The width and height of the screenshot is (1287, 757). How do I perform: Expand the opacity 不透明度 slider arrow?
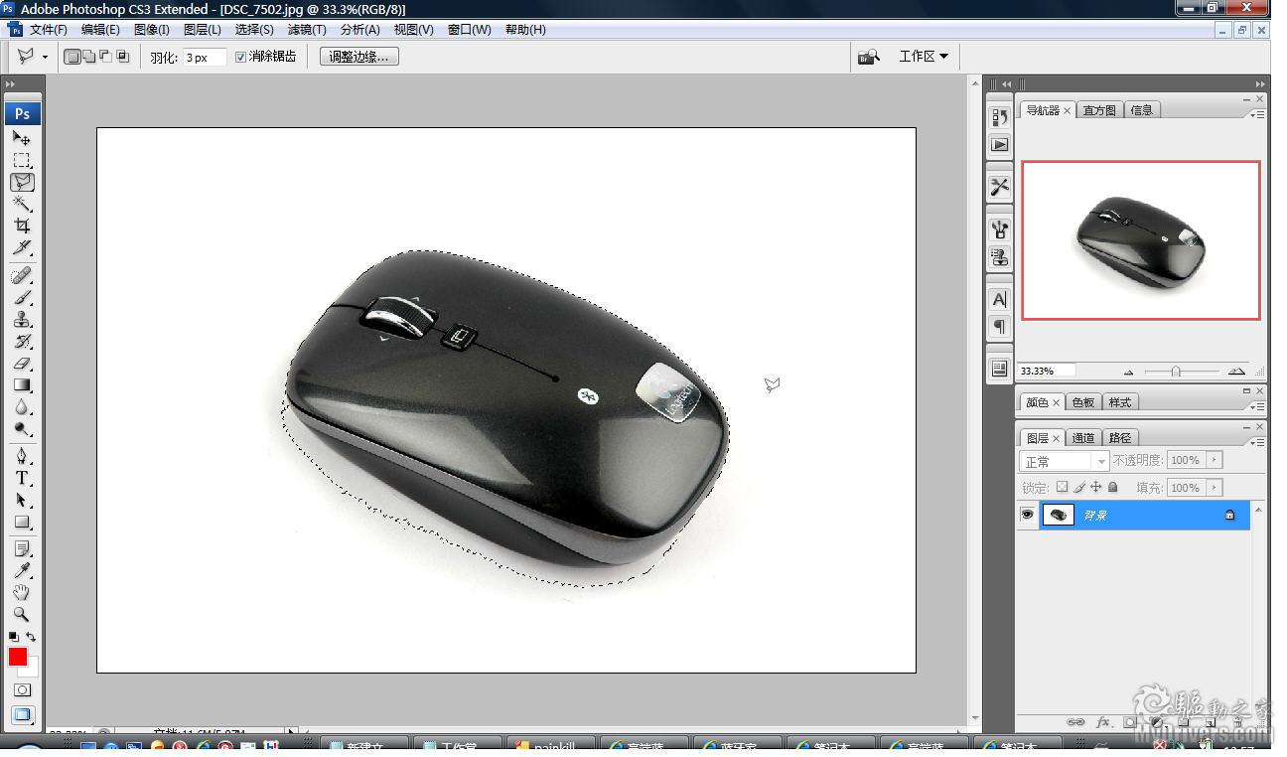[x=1214, y=460]
